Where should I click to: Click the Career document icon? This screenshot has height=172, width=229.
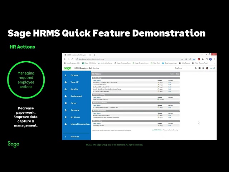tap(65, 103)
